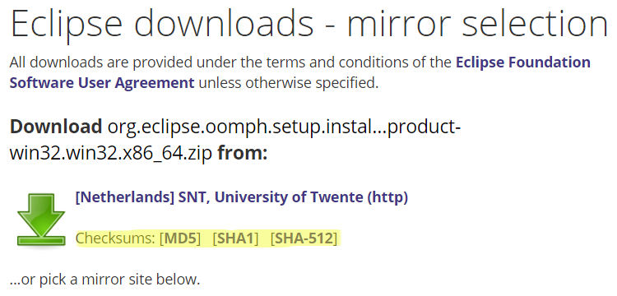The height and width of the screenshot is (296, 617).
Task: Click the '...or pick a mirror site below' text
Action: [x=104, y=280]
